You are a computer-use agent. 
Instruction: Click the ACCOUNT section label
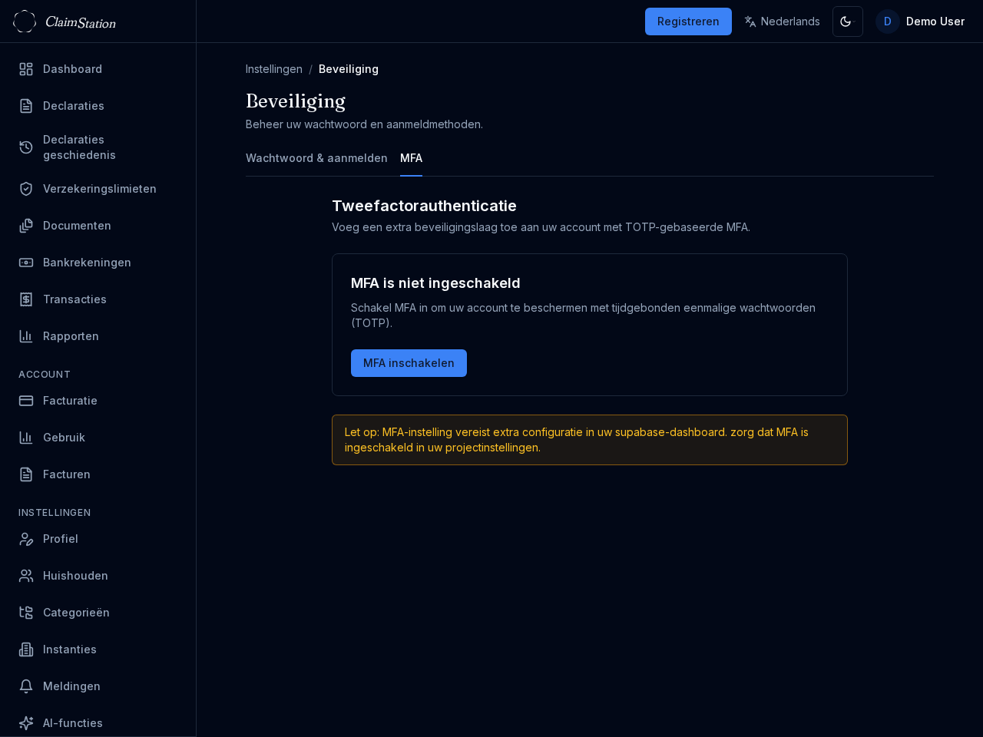(x=45, y=375)
